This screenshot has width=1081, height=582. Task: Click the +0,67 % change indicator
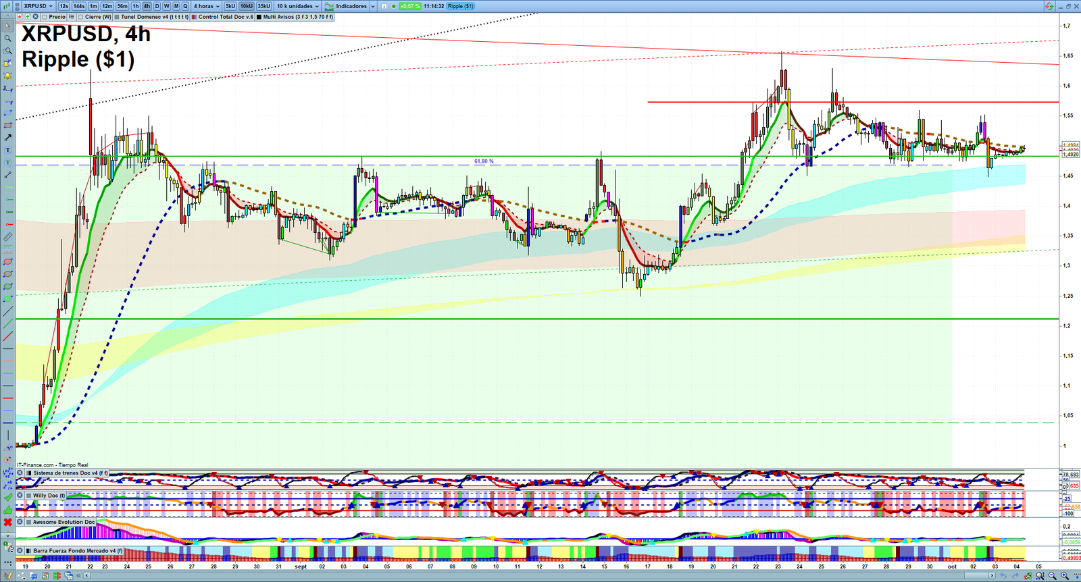[409, 6]
